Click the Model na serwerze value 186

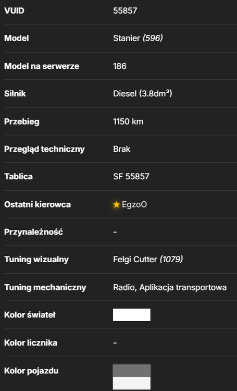click(x=120, y=66)
